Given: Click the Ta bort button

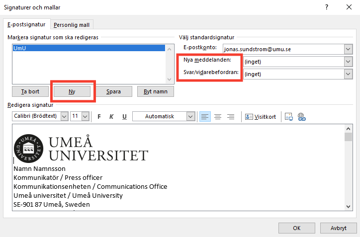Looking at the screenshot, I should pos(30,91).
